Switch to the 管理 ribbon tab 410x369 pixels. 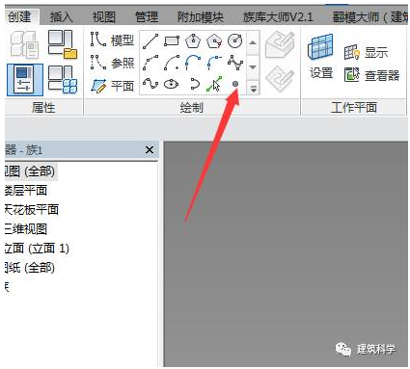click(147, 16)
